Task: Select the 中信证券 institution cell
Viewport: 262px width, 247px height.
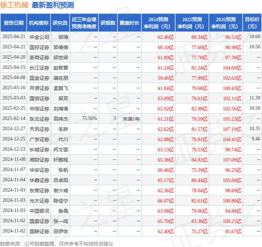Action: [39, 108]
